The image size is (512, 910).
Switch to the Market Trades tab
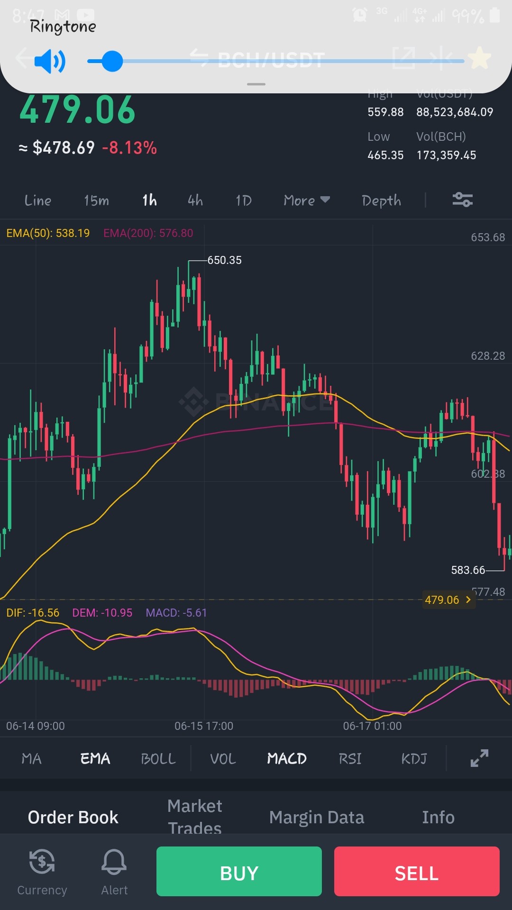pyautogui.click(x=195, y=817)
